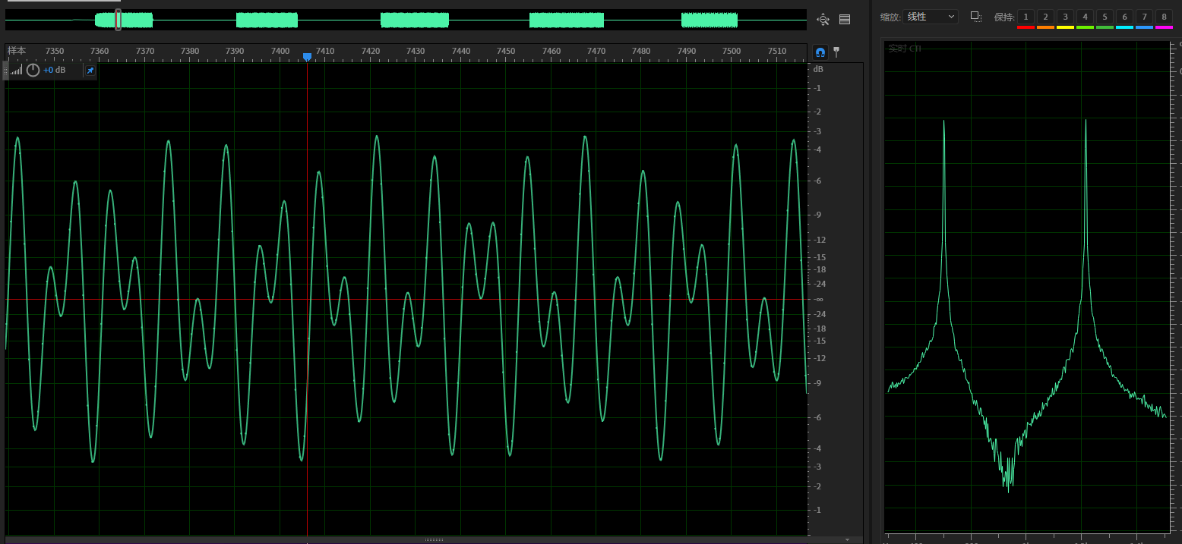Image resolution: width=1182 pixels, height=544 pixels.
Task: Click the zoom out full navigator icon
Action: point(823,20)
